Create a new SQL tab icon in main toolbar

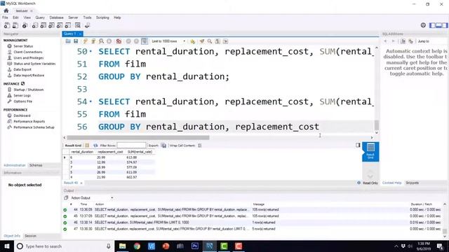click(x=7, y=25)
